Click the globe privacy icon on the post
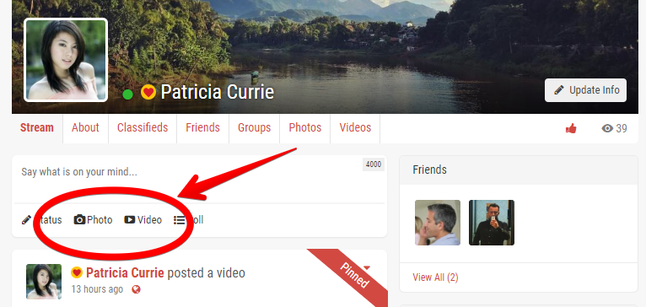The width and height of the screenshot is (646, 307). (136, 289)
